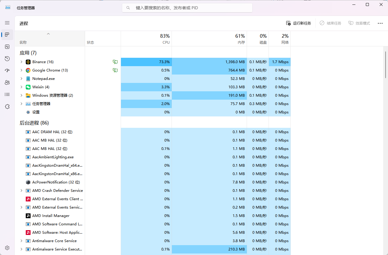Open the Details page in sidebar
Image resolution: width=388 pixels, height=255 pixels.
pyautogui.click(x=7, y=95)
